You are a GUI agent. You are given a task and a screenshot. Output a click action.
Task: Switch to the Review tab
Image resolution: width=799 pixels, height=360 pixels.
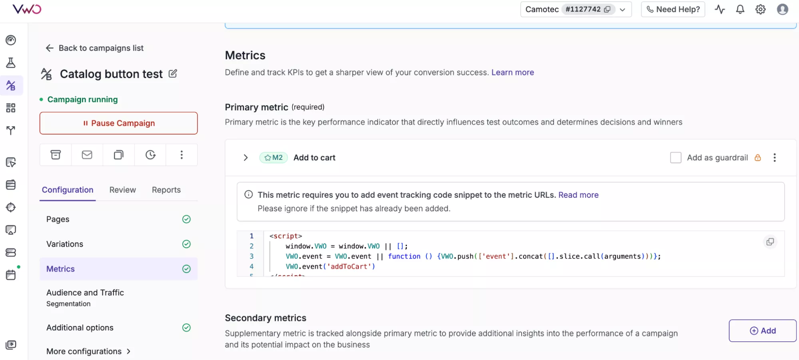122,190
